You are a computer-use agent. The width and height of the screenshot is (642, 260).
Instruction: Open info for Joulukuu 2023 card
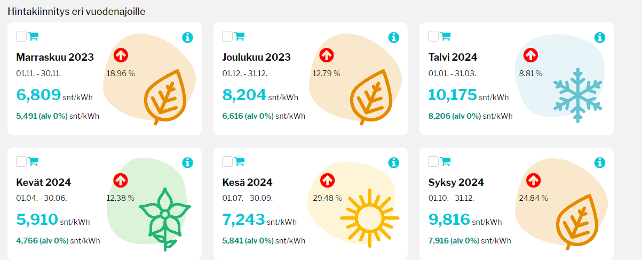click(x=393, y=37)
